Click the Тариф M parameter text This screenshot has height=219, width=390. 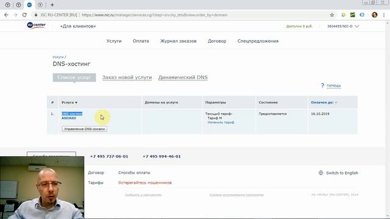(214, 118)
